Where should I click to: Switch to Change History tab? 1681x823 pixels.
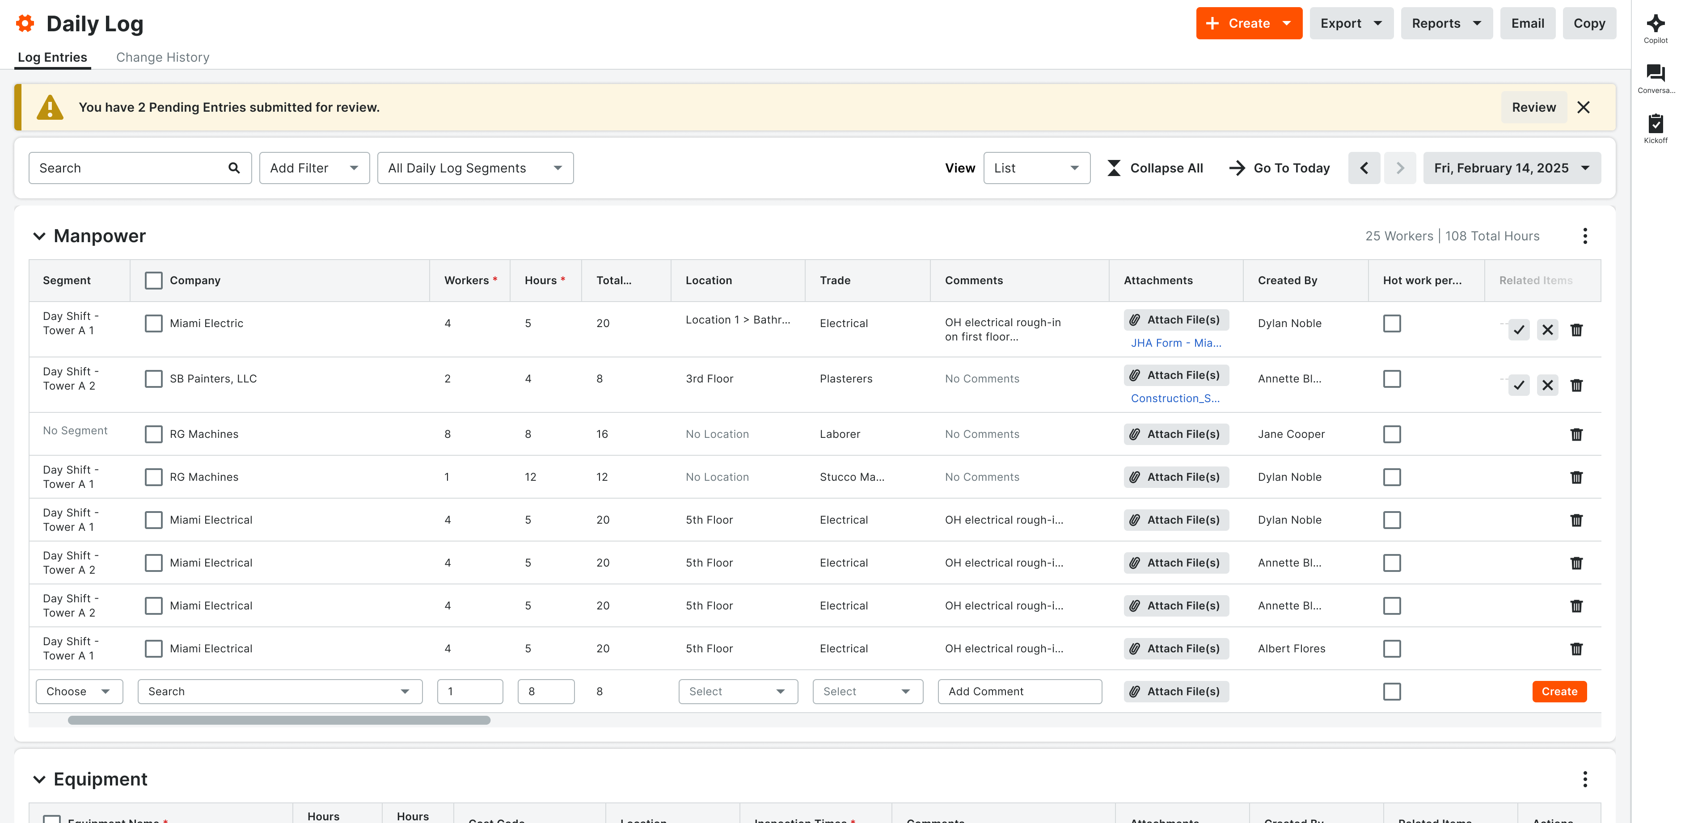[x=162, y=57]
